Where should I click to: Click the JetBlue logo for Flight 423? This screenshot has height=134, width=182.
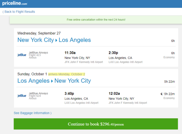(22, 55)
